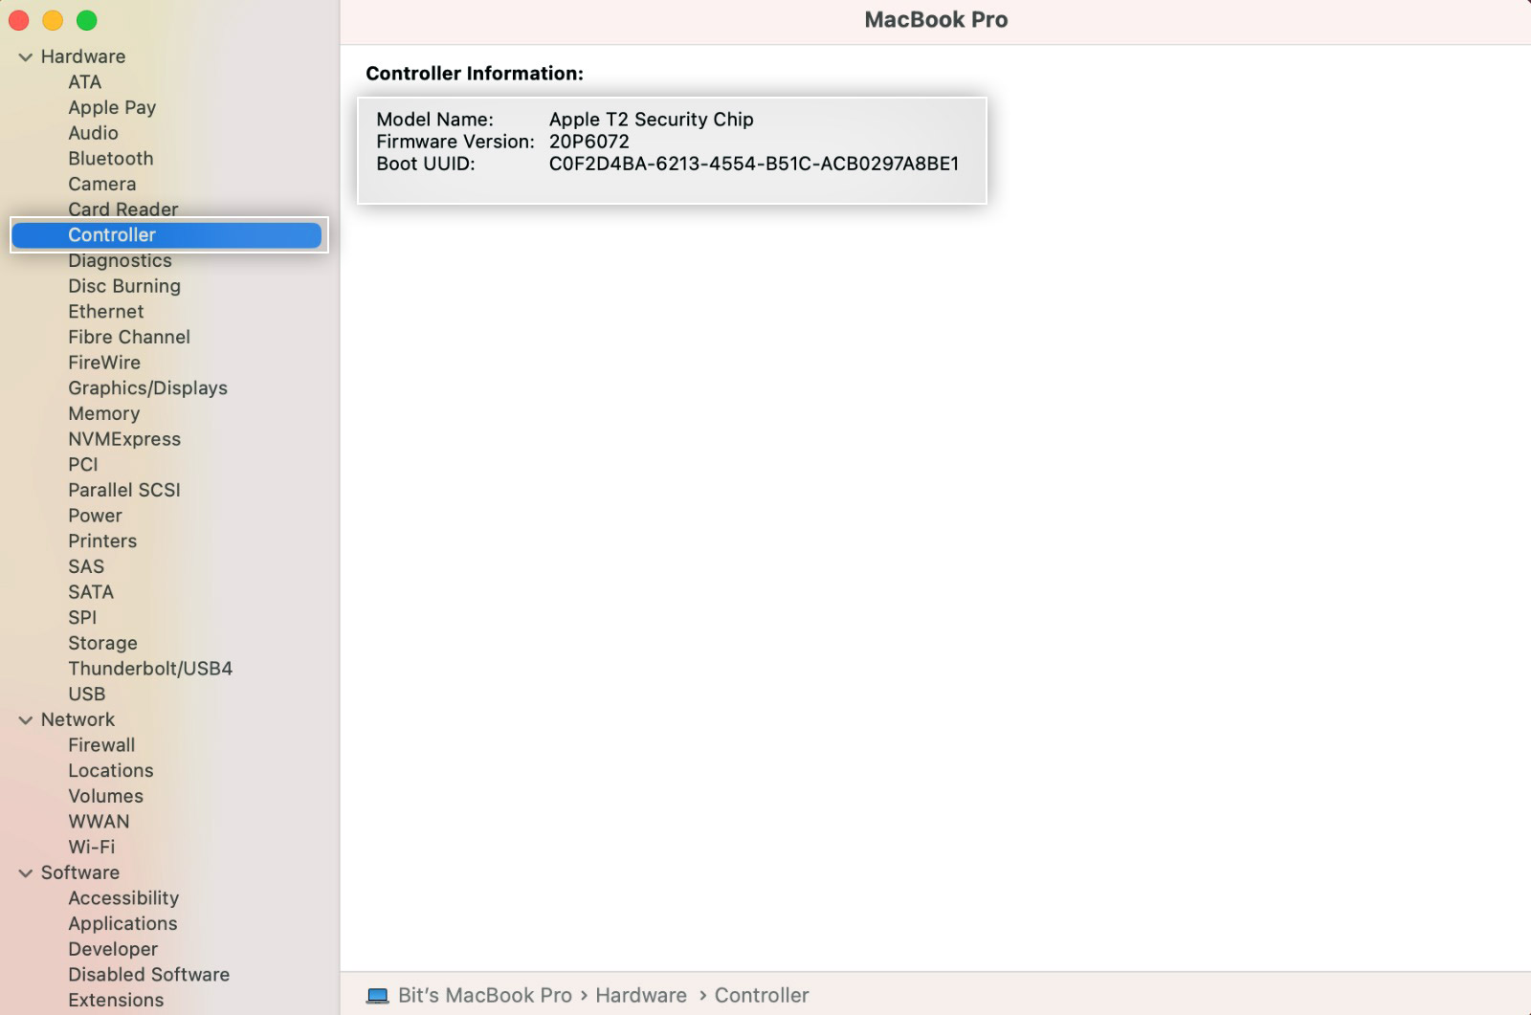The image size is (1531, 1015).
Task: Click the Boot UUID value string
Action: (754, 164)
